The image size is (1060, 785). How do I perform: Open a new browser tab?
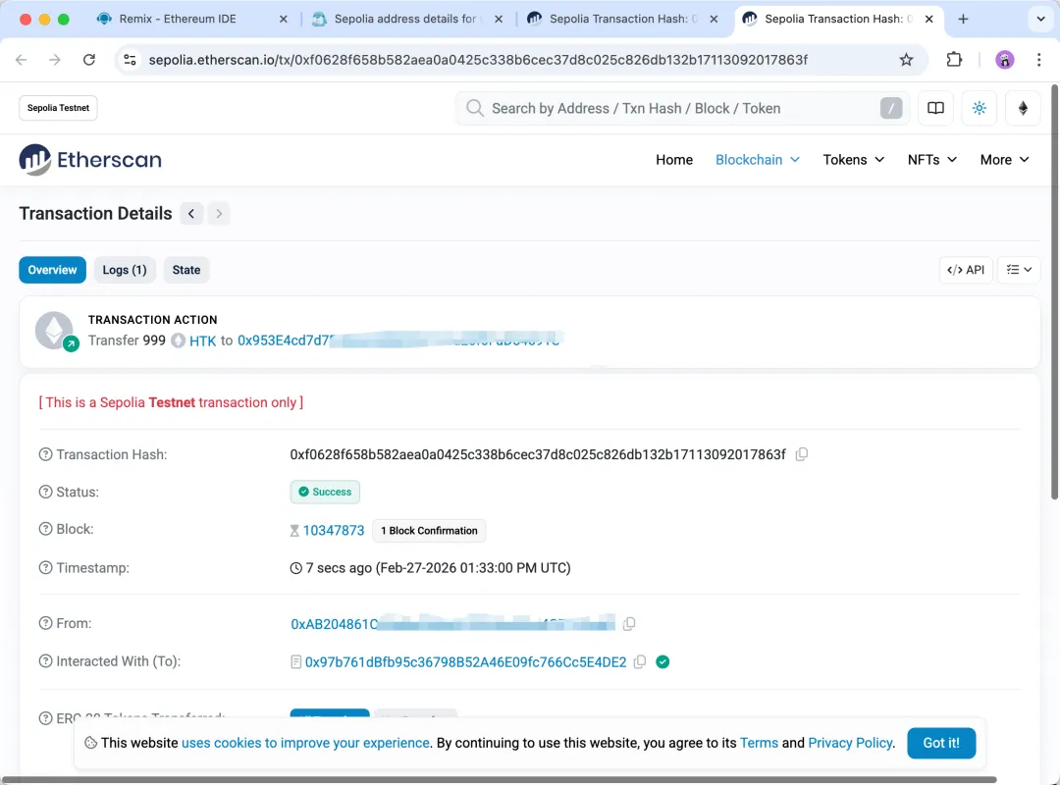[964, 19]
